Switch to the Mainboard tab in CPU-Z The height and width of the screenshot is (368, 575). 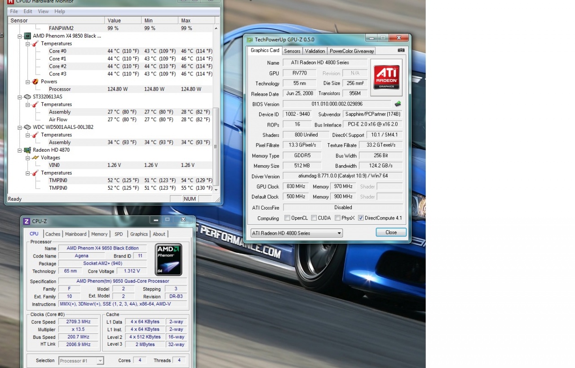click(75, 234)
